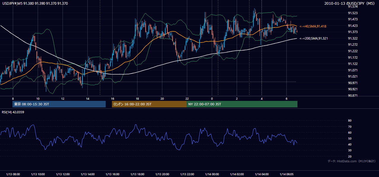Click the London 16:00-22:00 JST session bar

click(x=149, y=104)
